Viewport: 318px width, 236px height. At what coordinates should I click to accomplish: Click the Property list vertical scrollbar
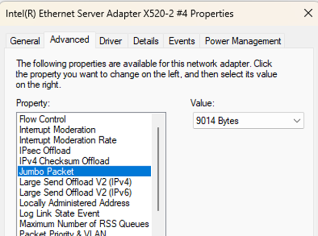tap(158, 170)
